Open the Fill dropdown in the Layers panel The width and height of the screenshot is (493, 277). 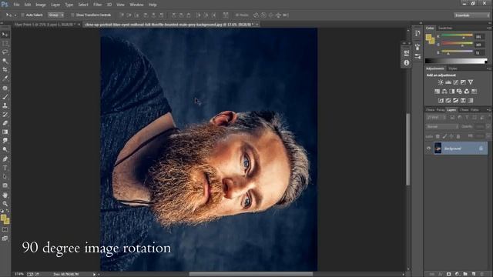coord(488,136)
